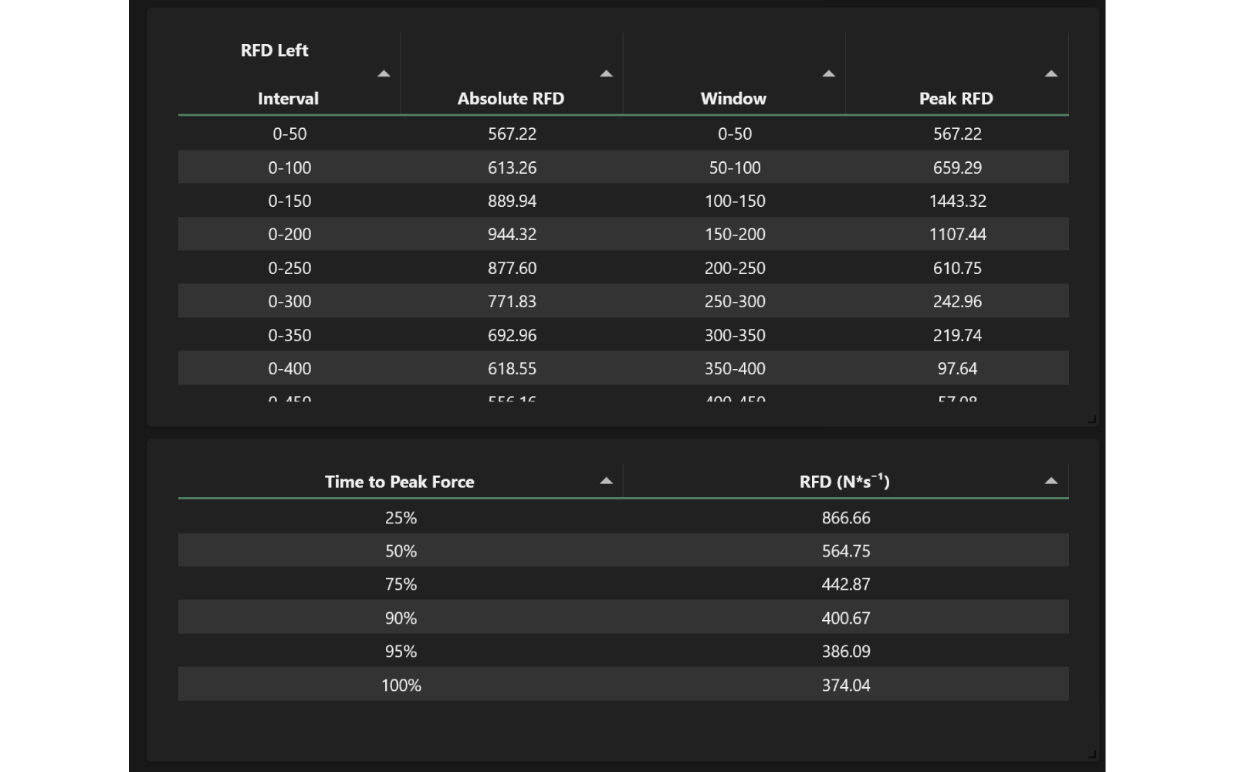The image size is (1235, 772).
Task: Select the 374.04 RFD value
Action: pos(846,686)
